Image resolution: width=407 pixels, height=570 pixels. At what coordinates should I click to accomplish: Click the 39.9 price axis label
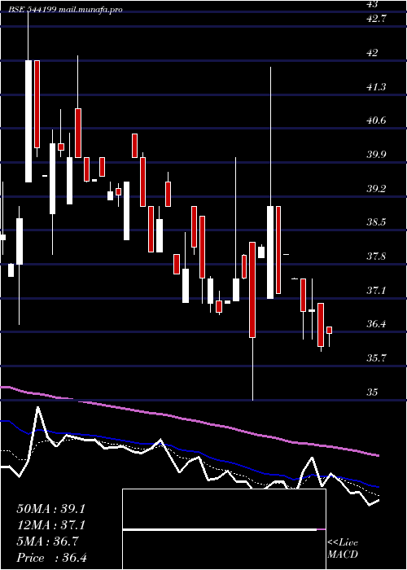tap(376, 155)
